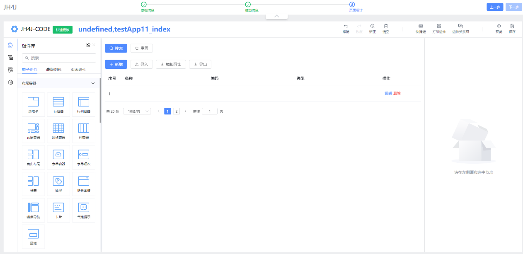Select the 列容器 column container component
This screenshot has width=523, height=254.
pos(84,131)
